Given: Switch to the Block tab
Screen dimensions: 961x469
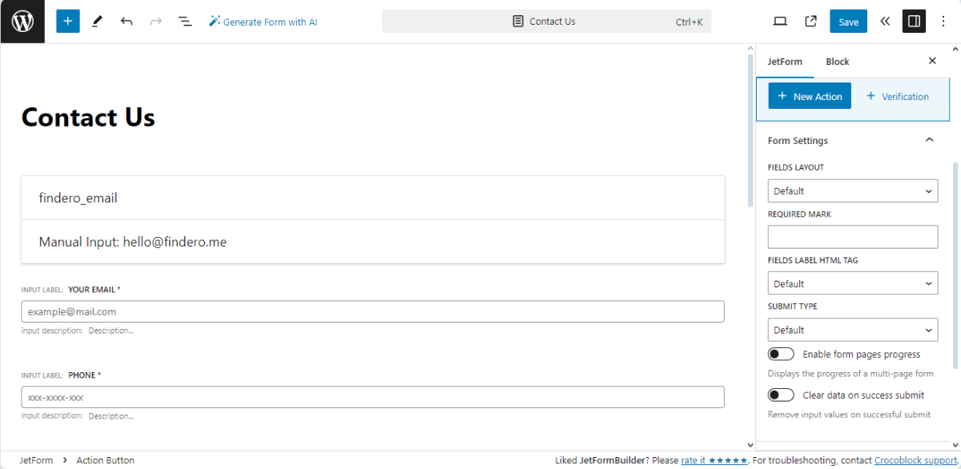Looking at the screenshot, I should click(837, 61).
